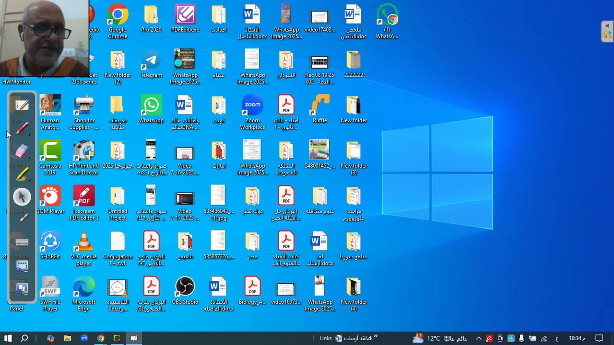Image resolution: width=614 pixels, height=345 pixels.
Task: Open the battery status tray icon
Action: click(x=532, y=338)
